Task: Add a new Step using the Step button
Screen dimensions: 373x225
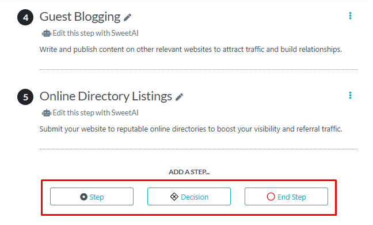Action: pyautogui.click(x=92, y=196)
